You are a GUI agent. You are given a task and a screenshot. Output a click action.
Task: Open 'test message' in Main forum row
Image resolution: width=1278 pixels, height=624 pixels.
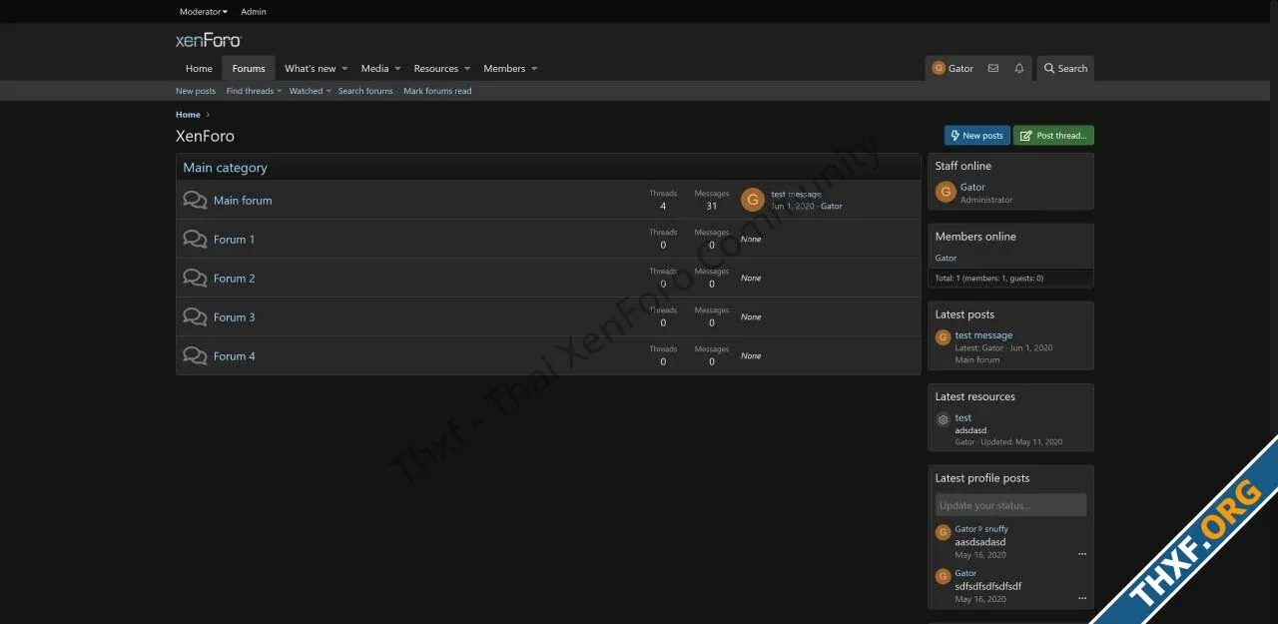pos(797,194)
